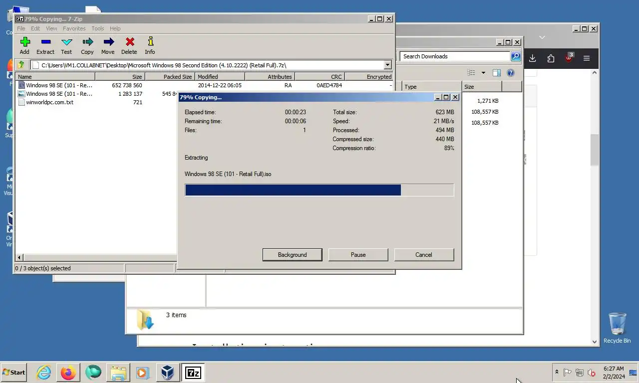Open Firefox extensions puzzle icon
The width and height of the screenshot is (639, 383).
point(551,58)
